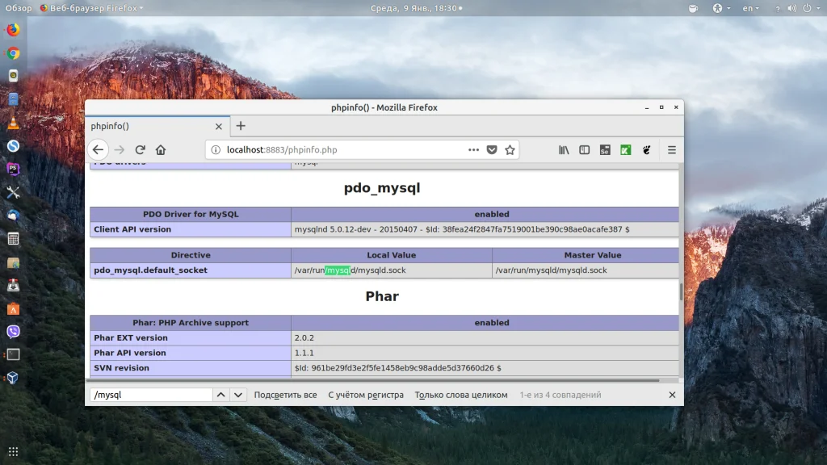The width and height of the screenshot is (827, 465).
Task: Show the sidebars panel icon
Action: click(584, 150)
